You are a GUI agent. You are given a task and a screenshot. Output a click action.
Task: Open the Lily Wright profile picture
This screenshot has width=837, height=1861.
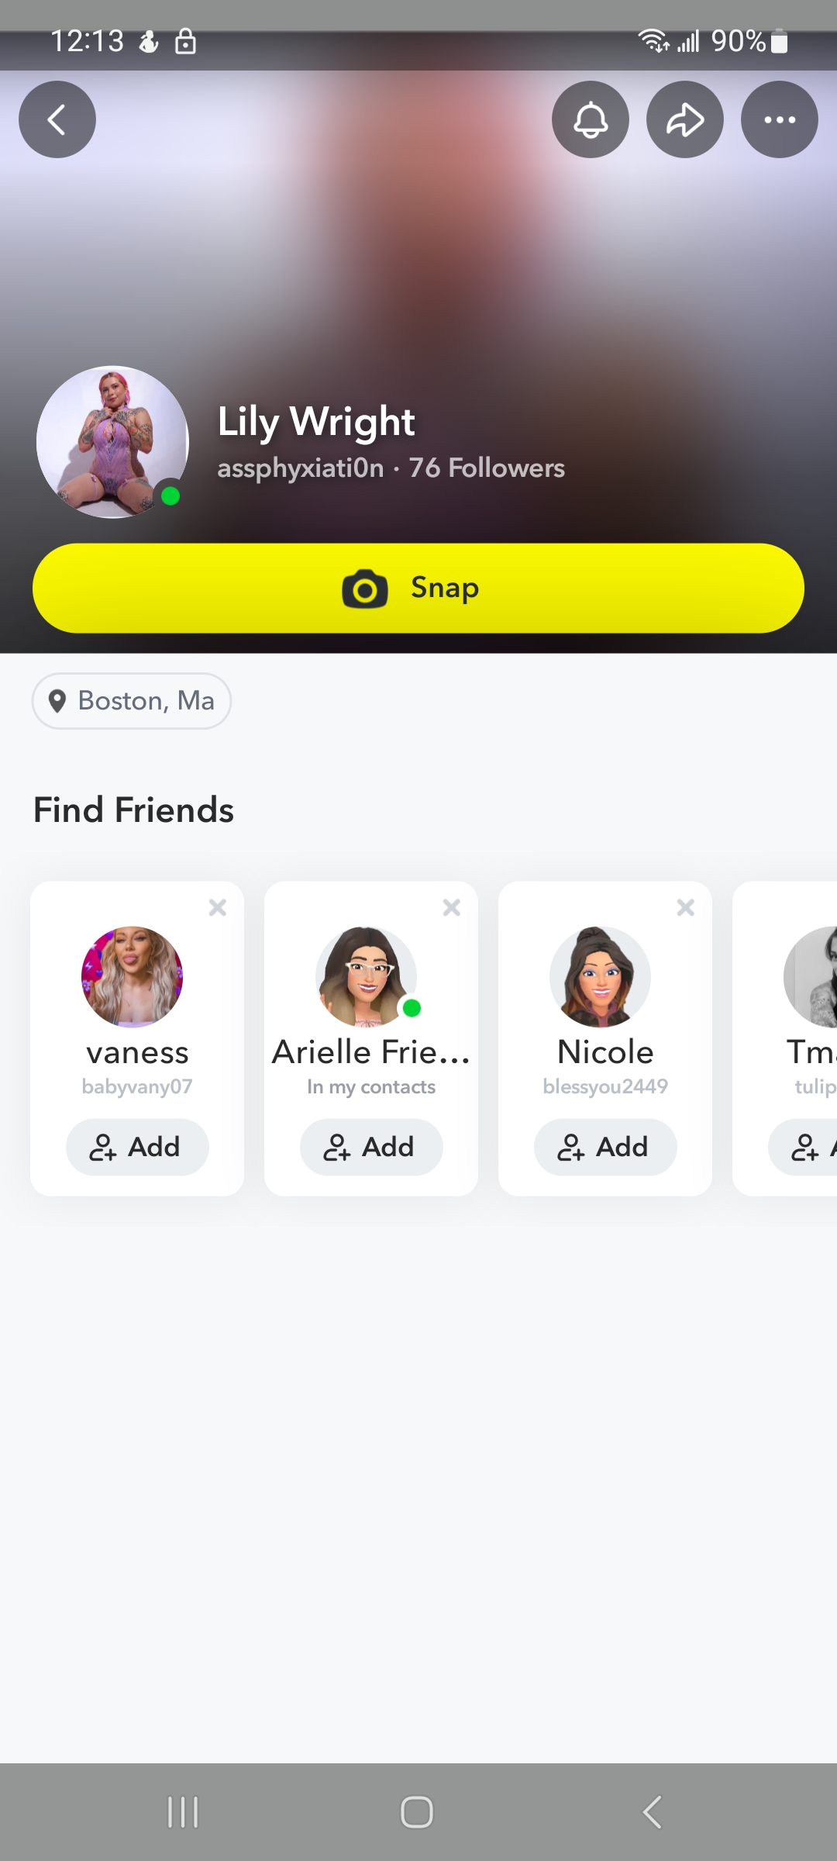pos(113,442)
